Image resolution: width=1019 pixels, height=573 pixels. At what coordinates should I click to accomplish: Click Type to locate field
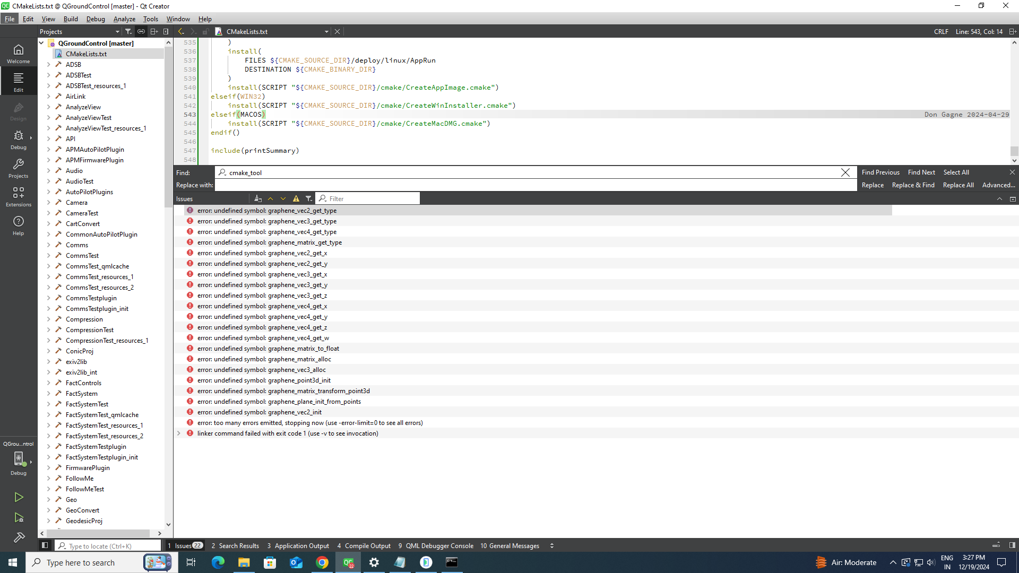[108, 545]
